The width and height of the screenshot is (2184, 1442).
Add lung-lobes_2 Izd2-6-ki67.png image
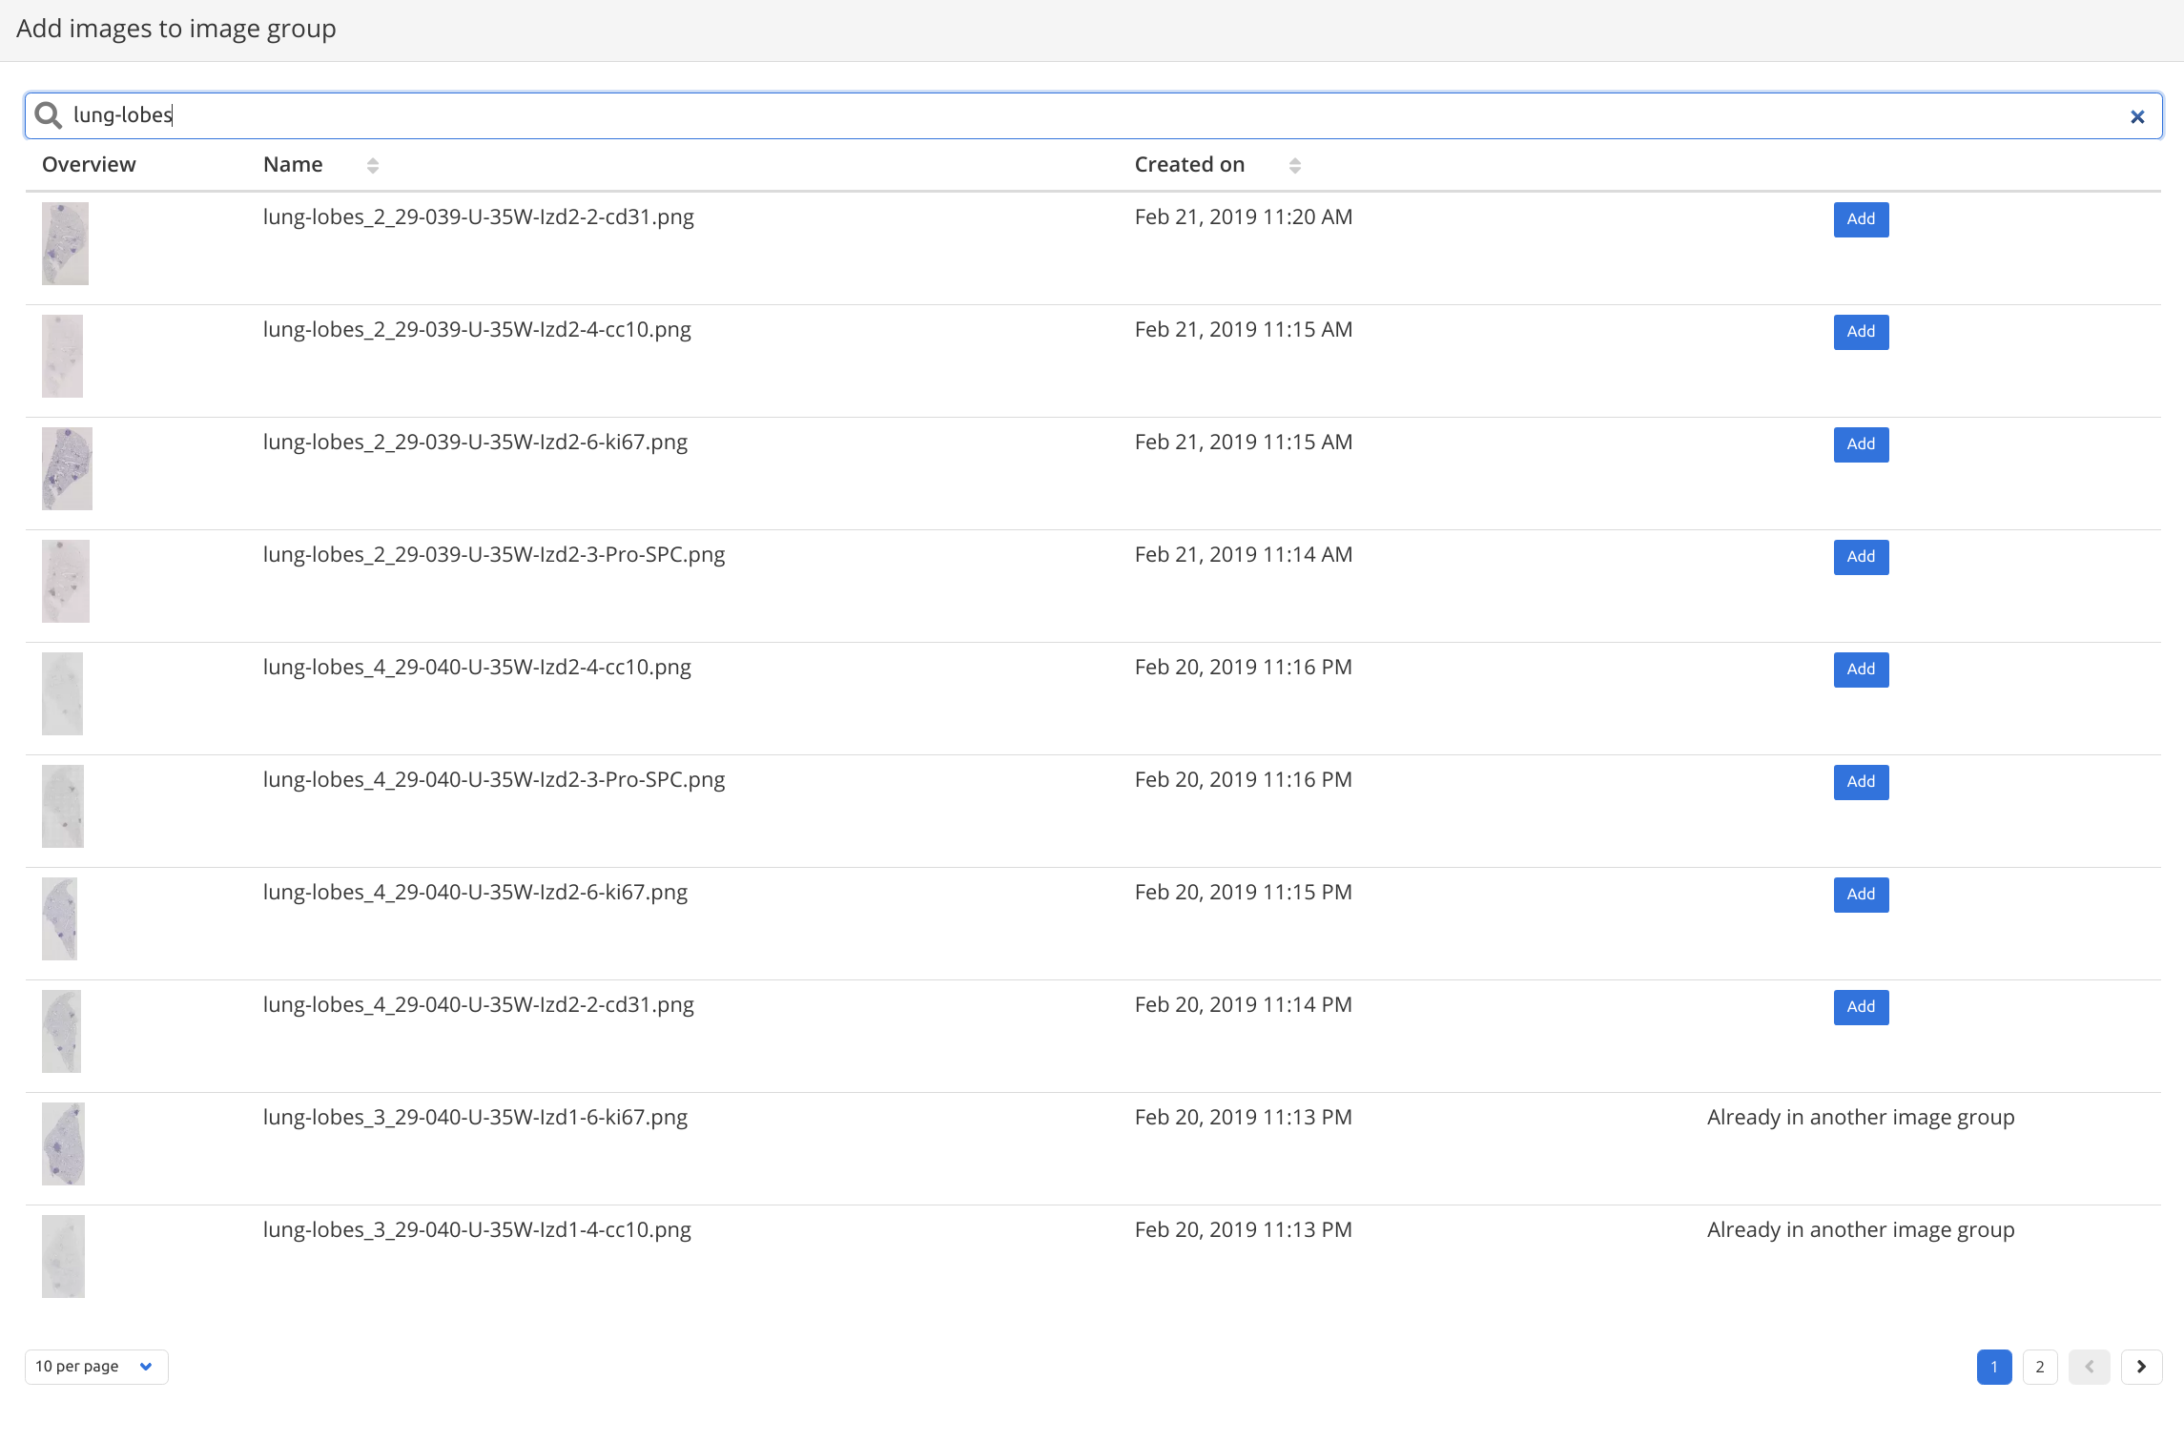pos(1861,444)
